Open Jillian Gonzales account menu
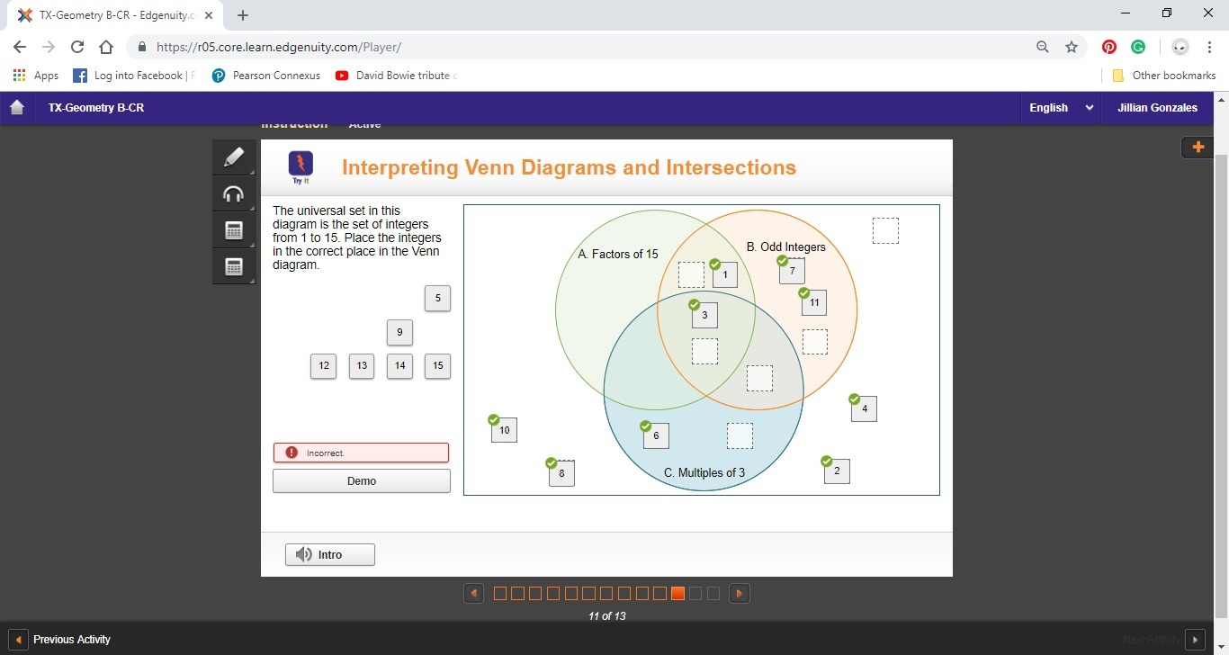Viewport: 1229px width, 655px height. point(1157,108)
